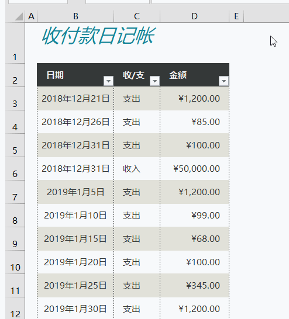
Task: Select the ¥50,000.00 amount cell
Action: (194, 169)
